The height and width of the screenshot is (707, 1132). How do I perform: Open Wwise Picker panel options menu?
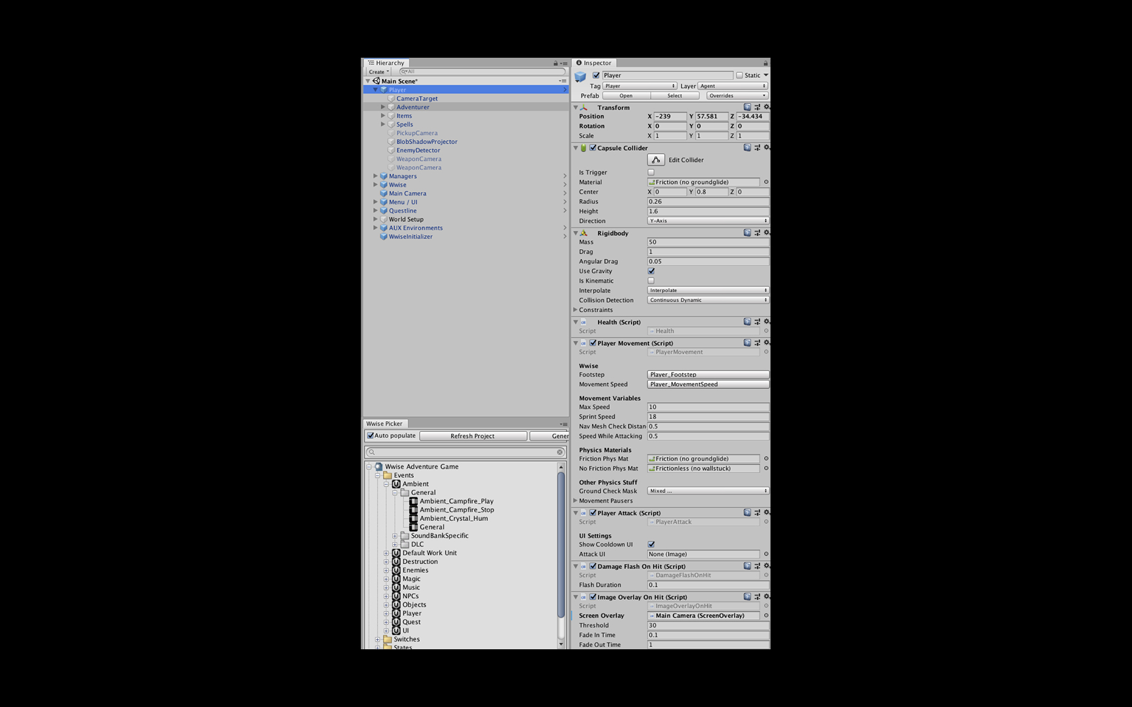point(563,424)
